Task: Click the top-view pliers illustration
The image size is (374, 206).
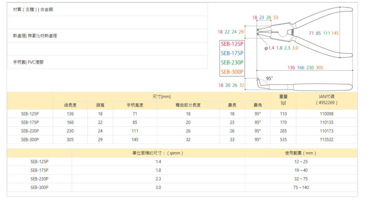Action: tap(305, 33)
